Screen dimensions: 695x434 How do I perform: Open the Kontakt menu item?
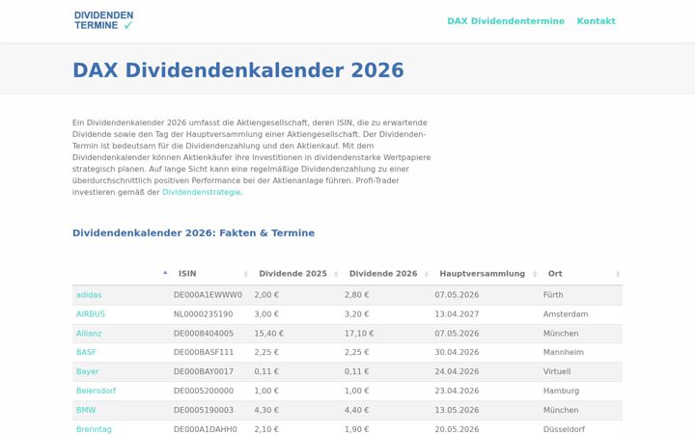pos(597,21)
